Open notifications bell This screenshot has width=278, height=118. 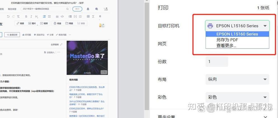tap(88, 9)
